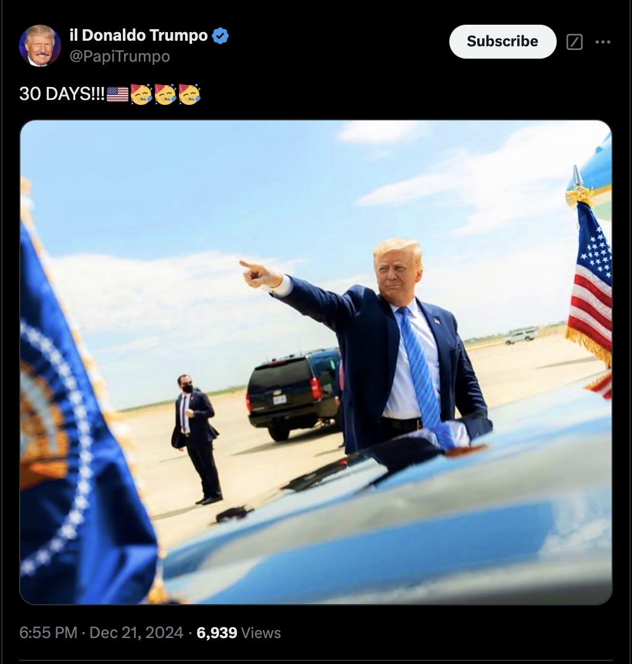The height and width of the screenshot is (664, 632).
Task: Open the il Donaldo Trumpo display name
Action: 138,35
